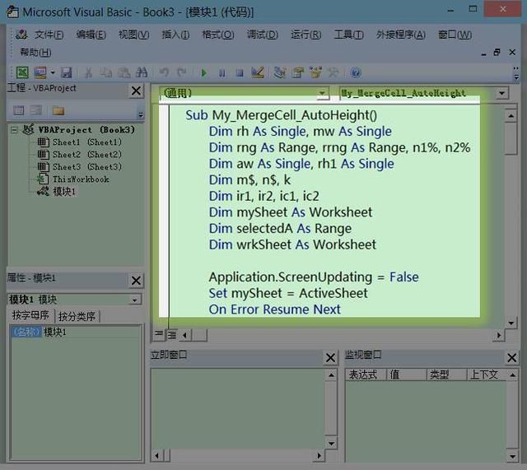The width and height of the screenshot is (527, 470).
Task: Click the Undo arrow icon
Action: pyautogui.click(x=164, y=72)
